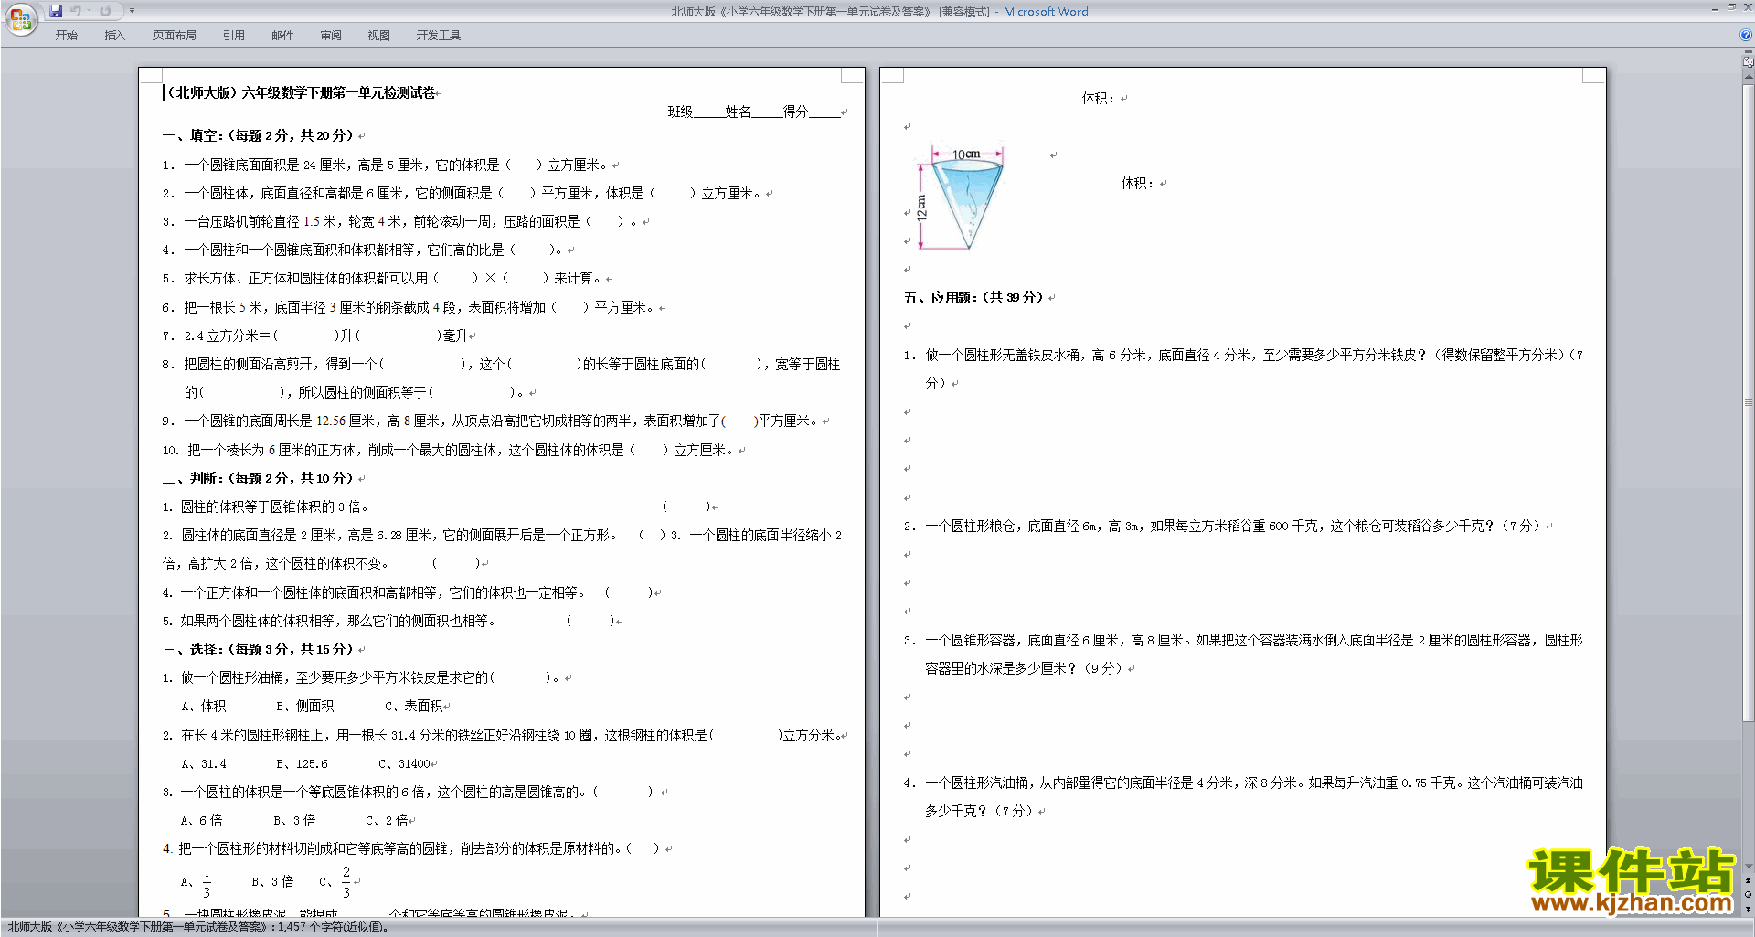Click the document title 六年级数学下册第一单元检测试卷
Screen dimensions: 1755x937
click(x=338, y=93)
